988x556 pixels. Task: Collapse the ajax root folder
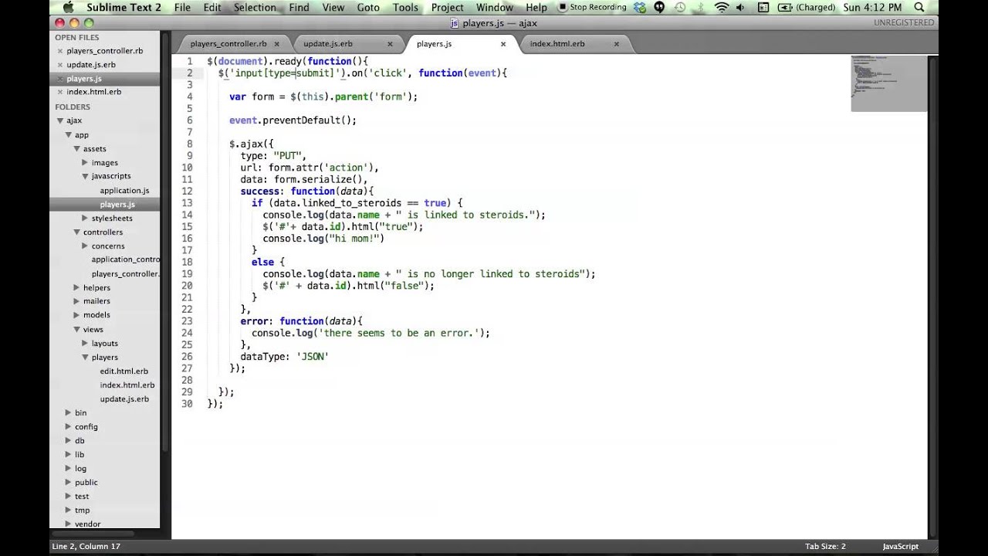[x=60, y=120]
